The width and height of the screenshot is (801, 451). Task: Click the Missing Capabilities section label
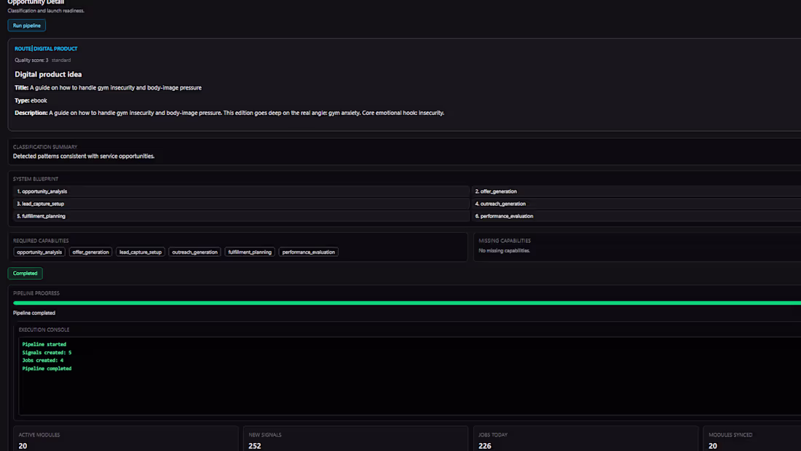(x=505, y=241)
